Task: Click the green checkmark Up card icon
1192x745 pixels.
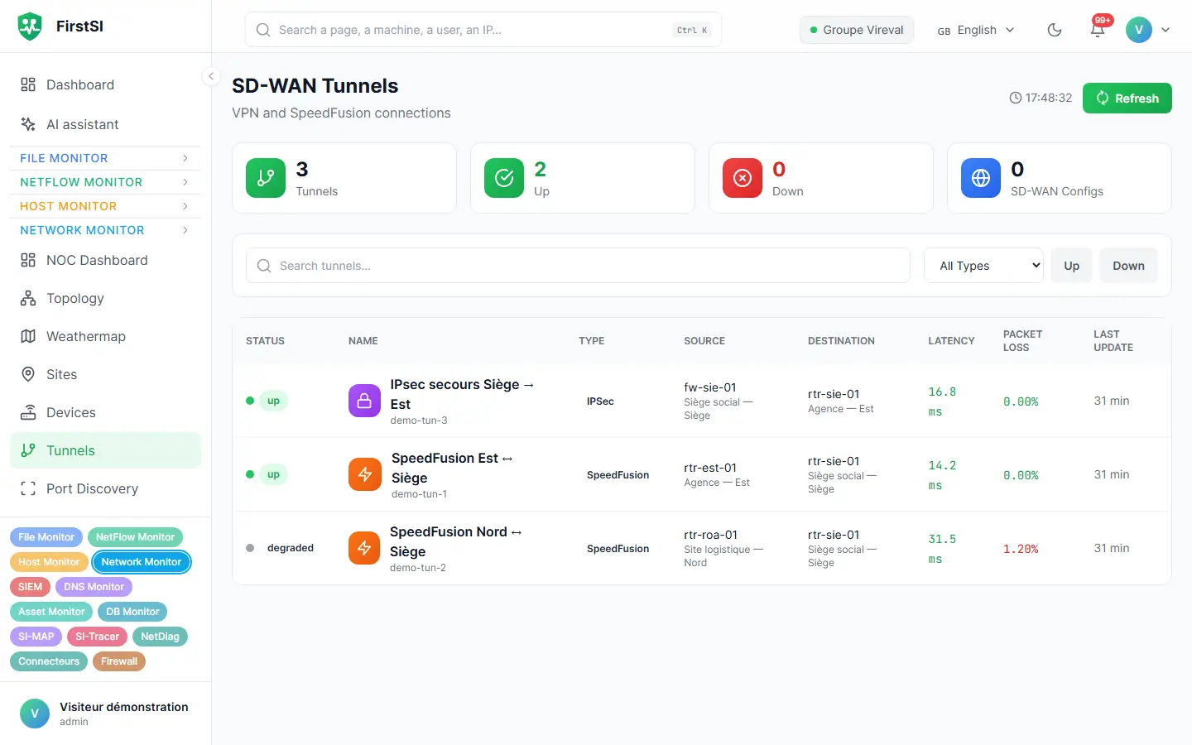Action: tap(504, 178)
